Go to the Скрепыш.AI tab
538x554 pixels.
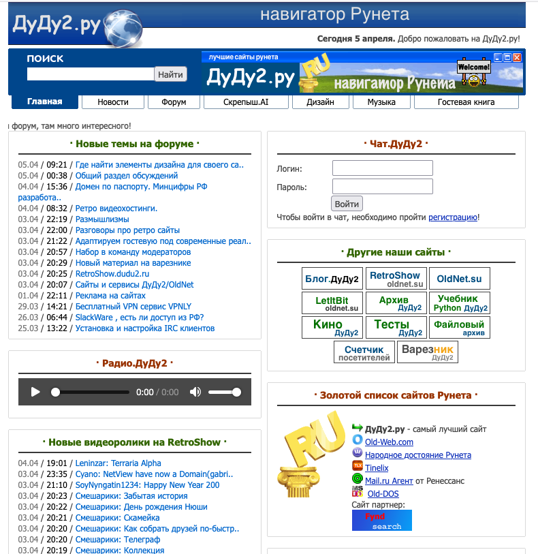(246, 102)
